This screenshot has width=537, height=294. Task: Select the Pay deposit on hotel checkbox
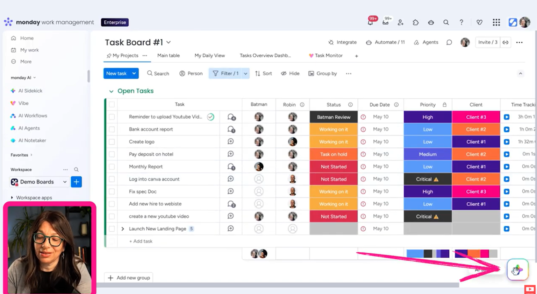tap(112, 154)
